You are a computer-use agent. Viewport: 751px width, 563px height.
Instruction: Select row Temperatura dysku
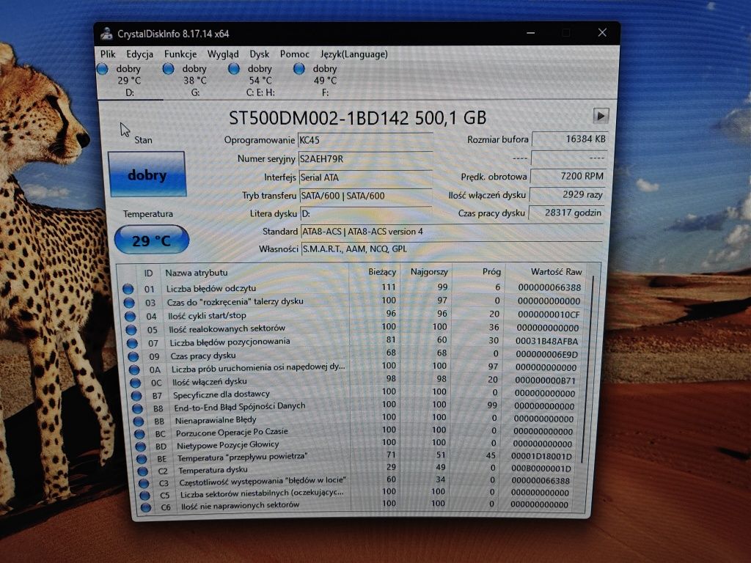[x=357, y=468]
